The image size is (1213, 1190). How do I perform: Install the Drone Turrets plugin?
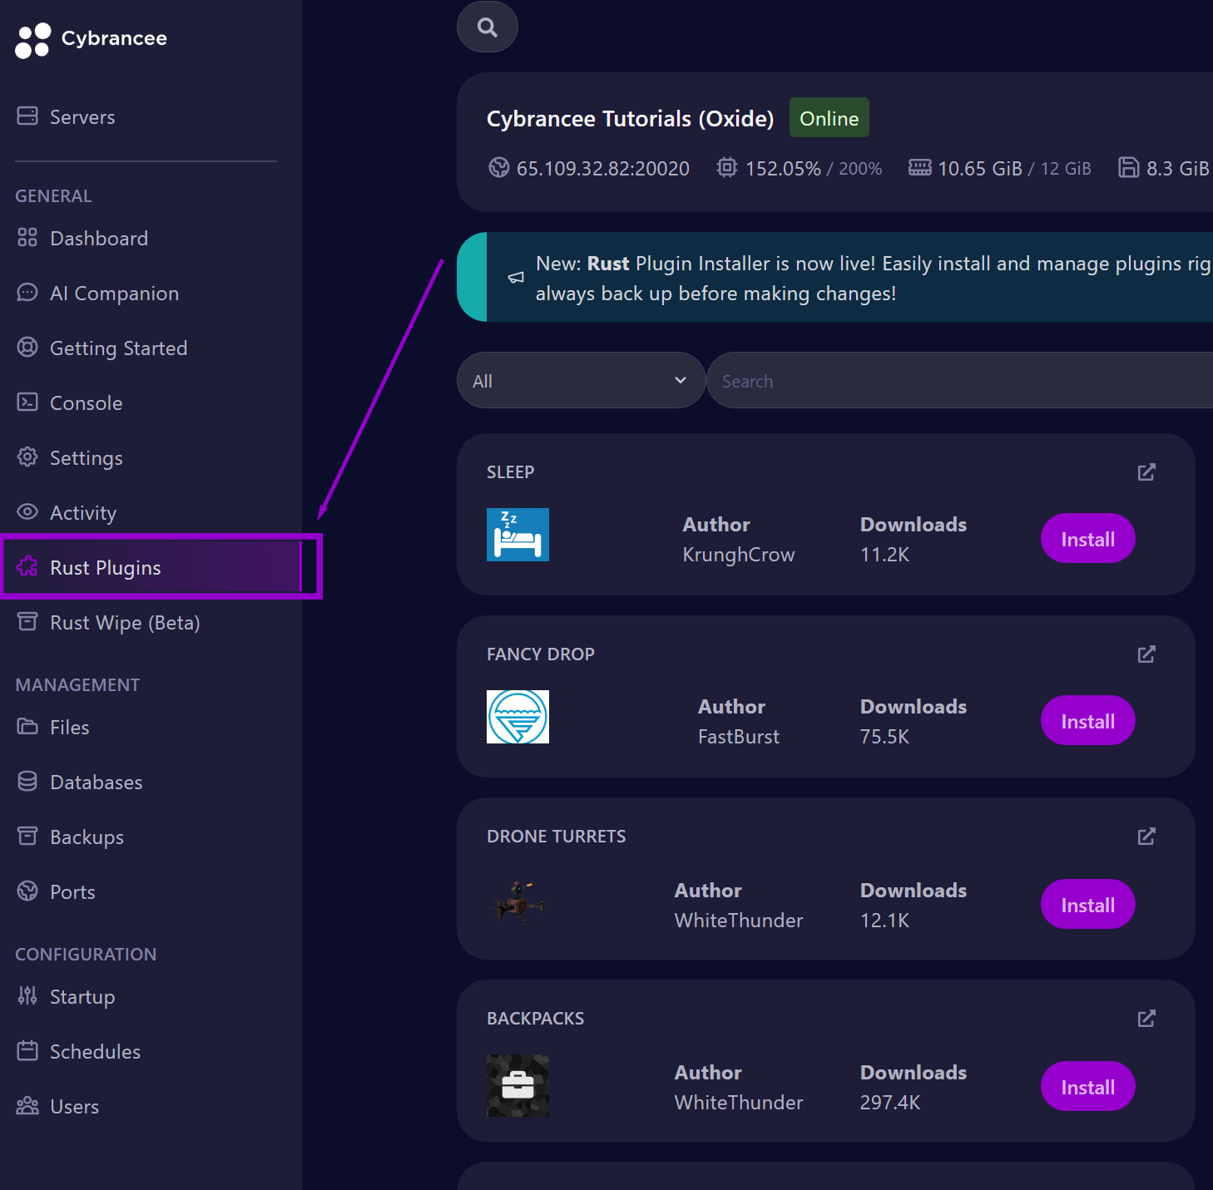[x=1087, y=905]
